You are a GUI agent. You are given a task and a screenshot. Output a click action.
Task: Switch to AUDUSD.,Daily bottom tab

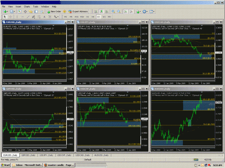101,155
